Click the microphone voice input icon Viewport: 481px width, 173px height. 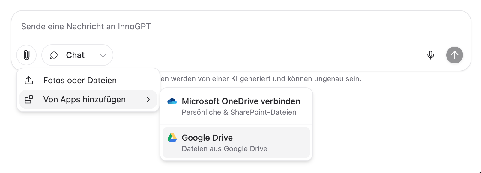click(x=431, y=55)
